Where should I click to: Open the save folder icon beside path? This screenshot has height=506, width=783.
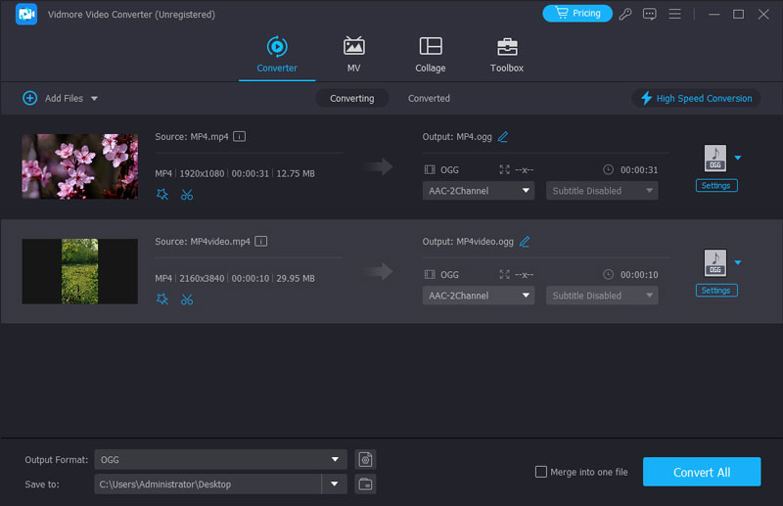coord(365,483)
